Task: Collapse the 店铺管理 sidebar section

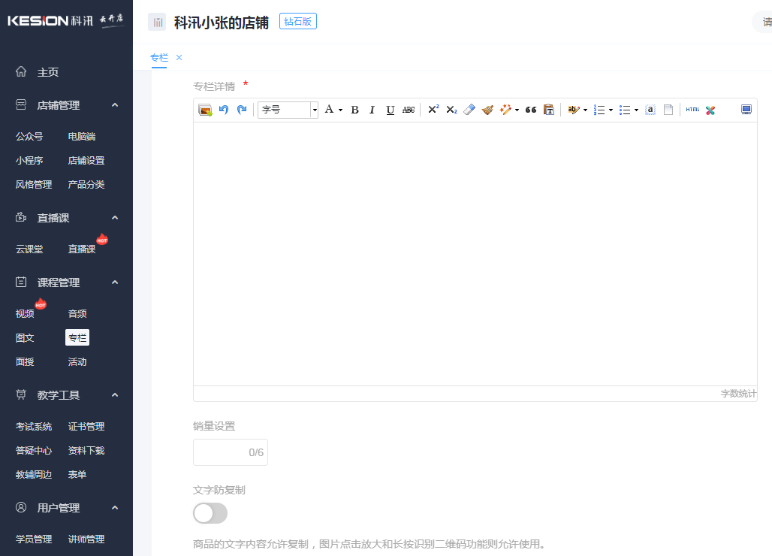Action: tap(115, 105)
